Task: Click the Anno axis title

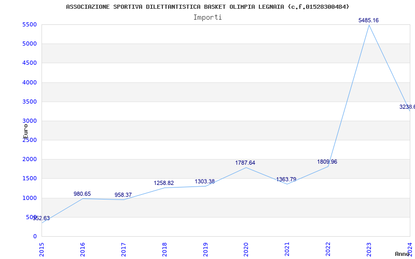Action: (x=402, y=254)
